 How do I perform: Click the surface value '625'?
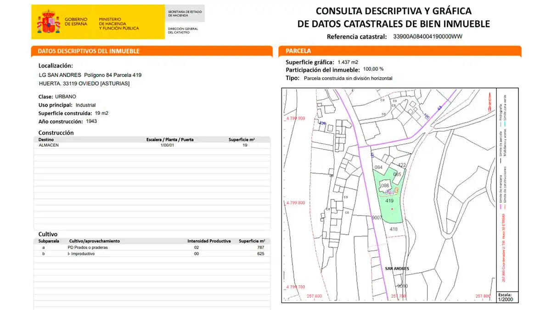[261, 254]
